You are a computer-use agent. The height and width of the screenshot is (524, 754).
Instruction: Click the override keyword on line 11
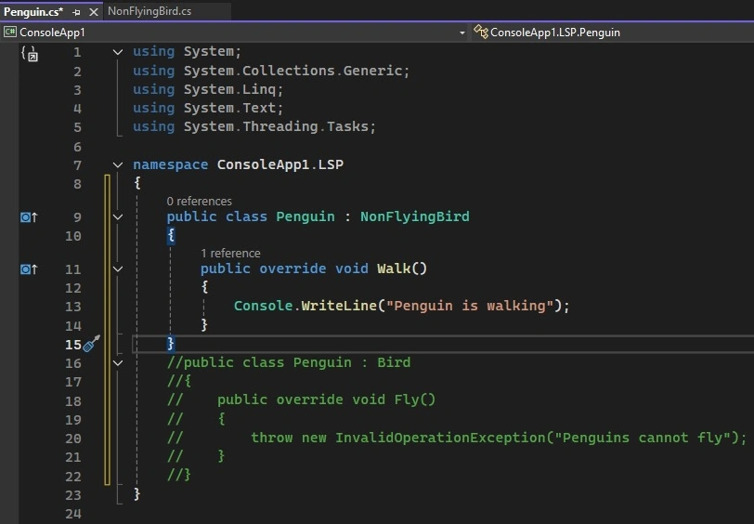coord(292,269)
